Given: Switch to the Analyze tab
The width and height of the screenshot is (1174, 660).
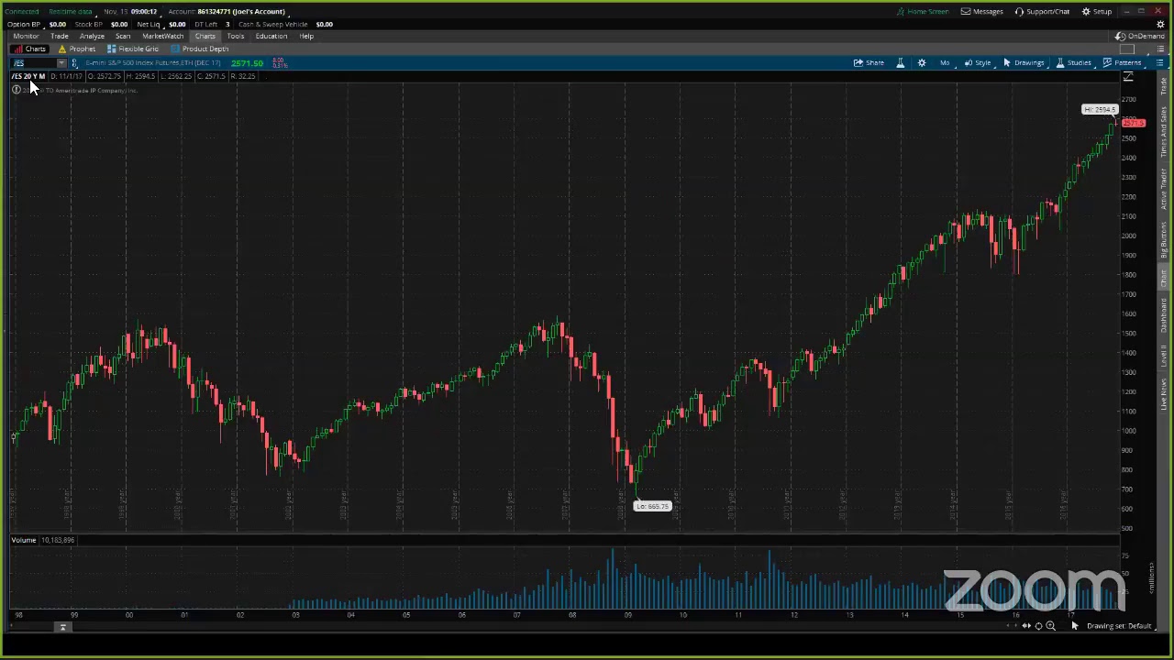Looking at the screenshot, I should point(92,36).
